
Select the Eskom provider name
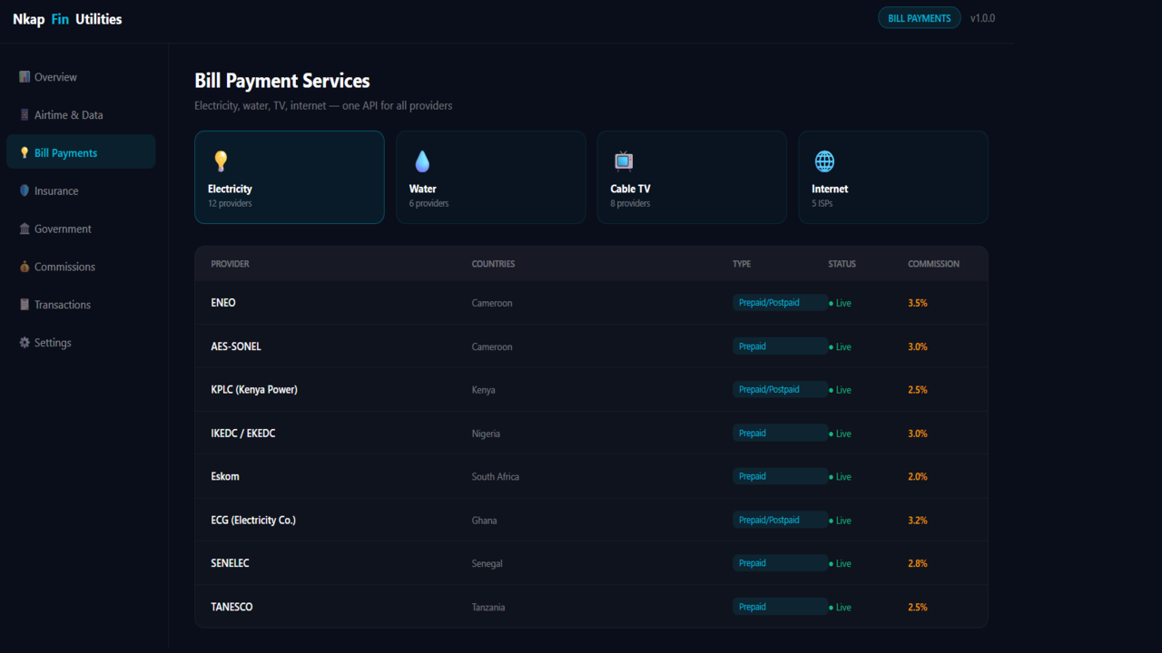(225, 476)
